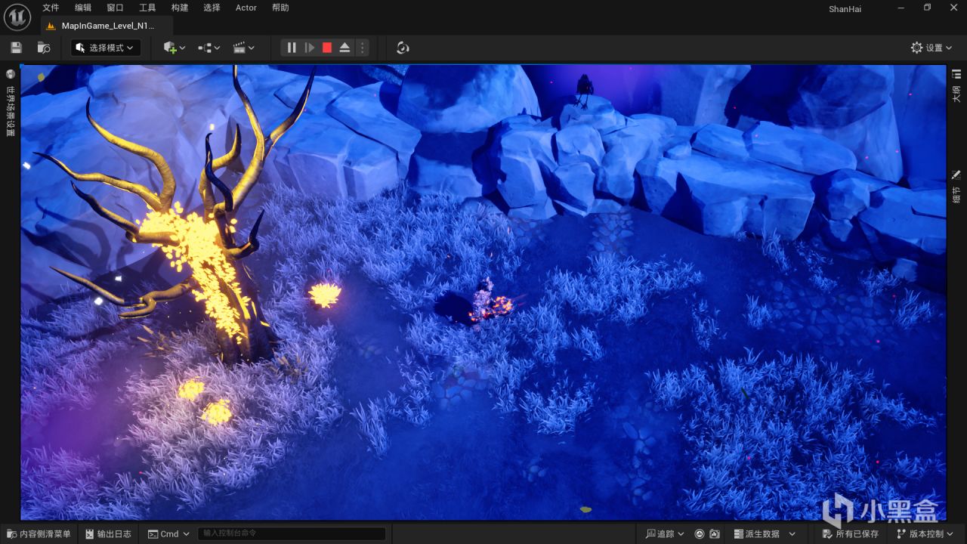Focus the 输入控制台命令 console input field

click(292, 534)
